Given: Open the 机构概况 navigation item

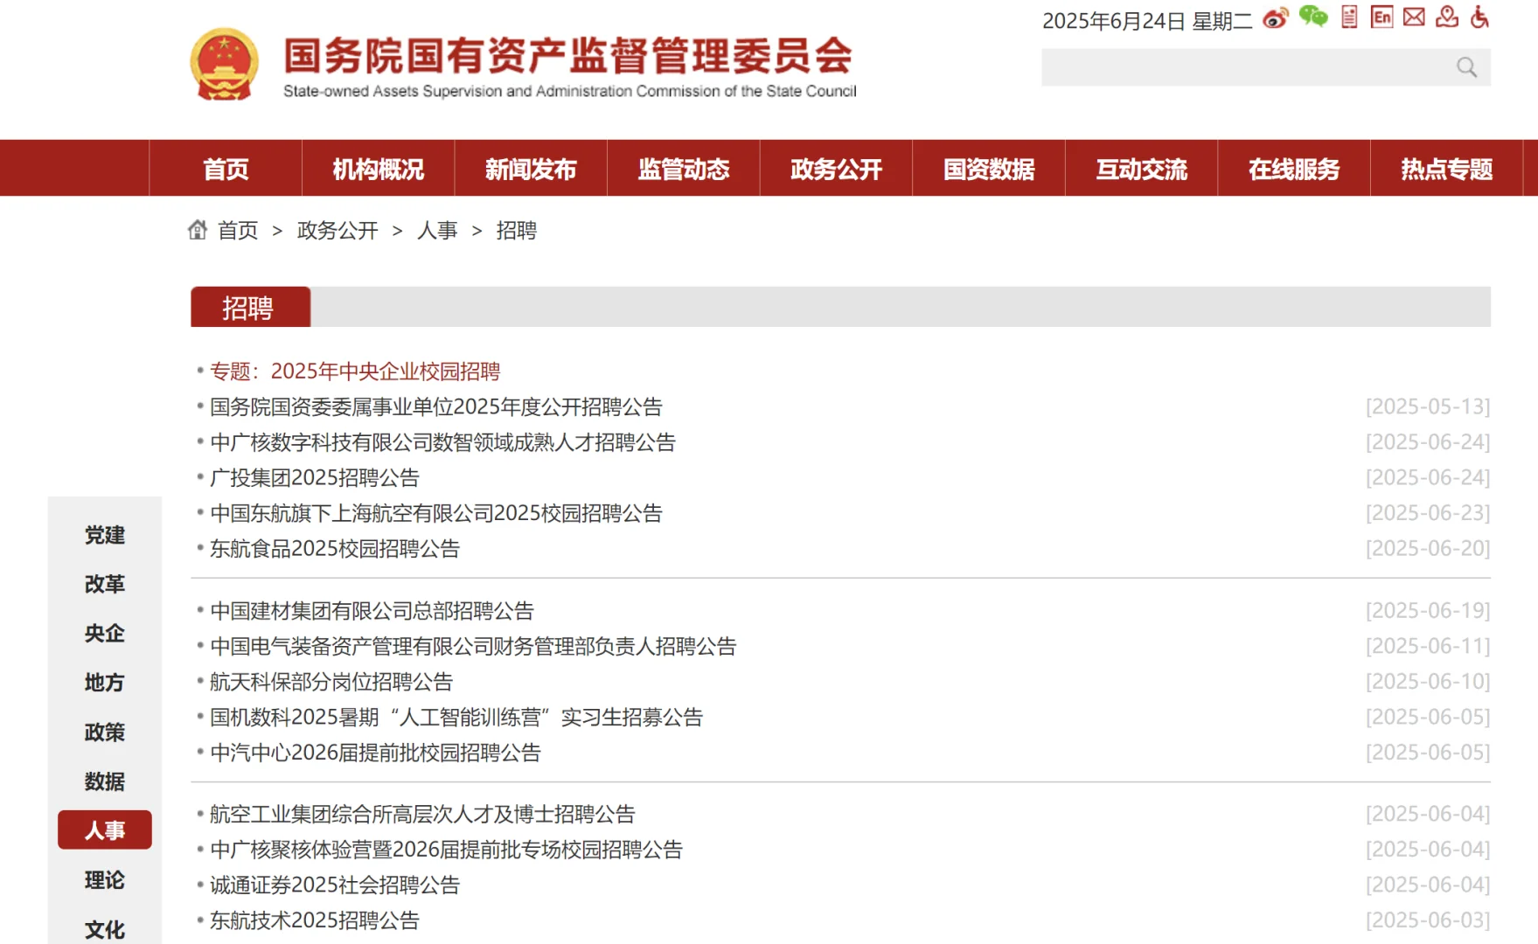Looking at the screenshot, I should 378,168.
